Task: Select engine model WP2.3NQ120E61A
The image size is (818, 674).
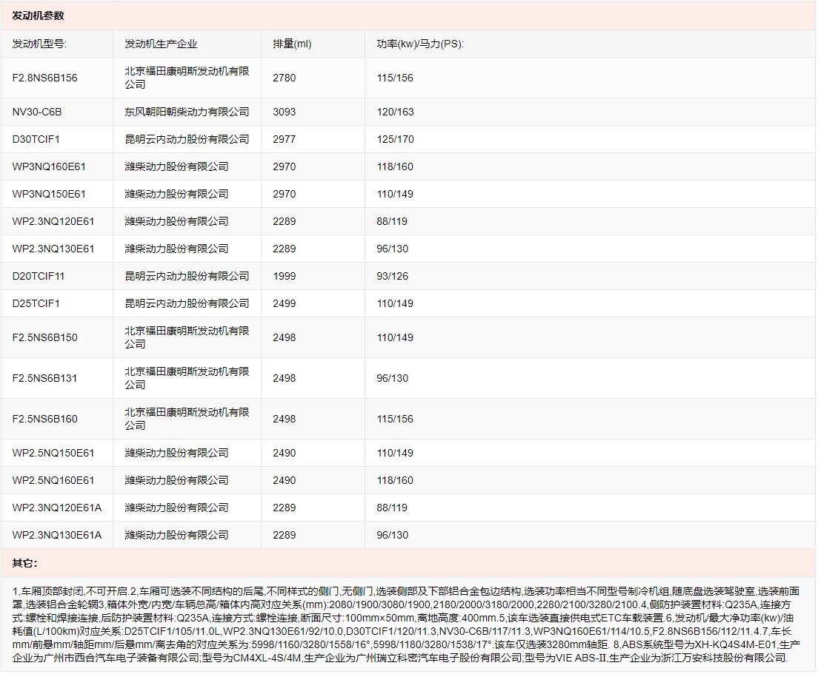Action: (x=57, y=508)
